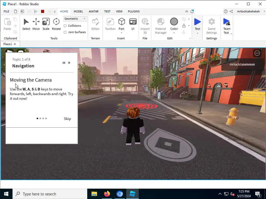Open the Material Manager
This screenshot has width=266, height=199.
[161, 26]
